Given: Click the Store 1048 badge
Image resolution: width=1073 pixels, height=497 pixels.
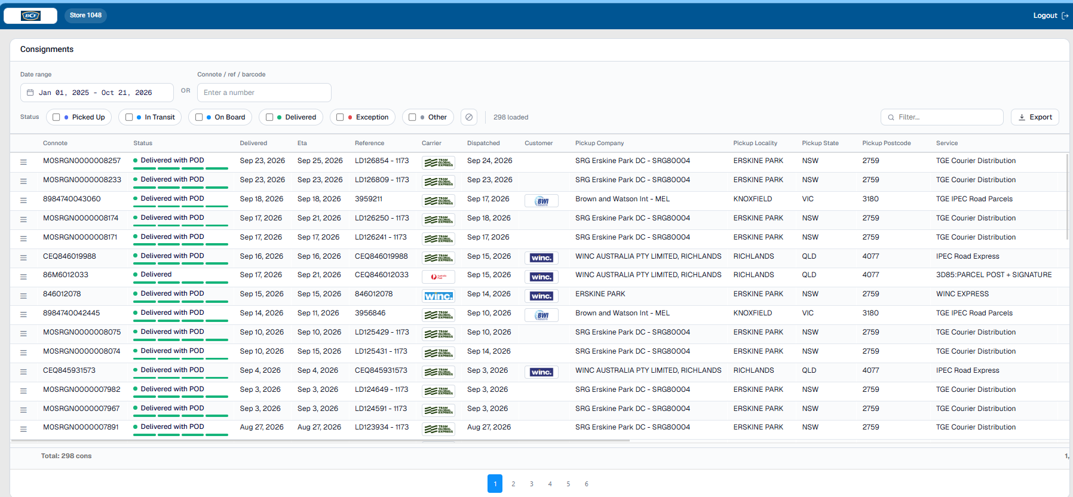Looking at the screenshot, I should [85, 16].
